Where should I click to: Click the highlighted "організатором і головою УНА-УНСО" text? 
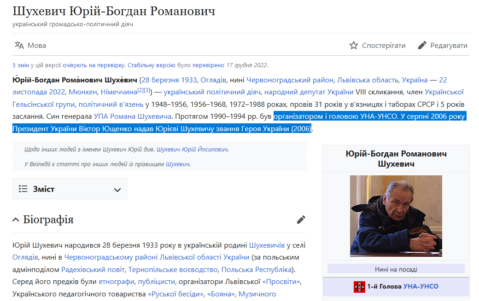[335, 116]
